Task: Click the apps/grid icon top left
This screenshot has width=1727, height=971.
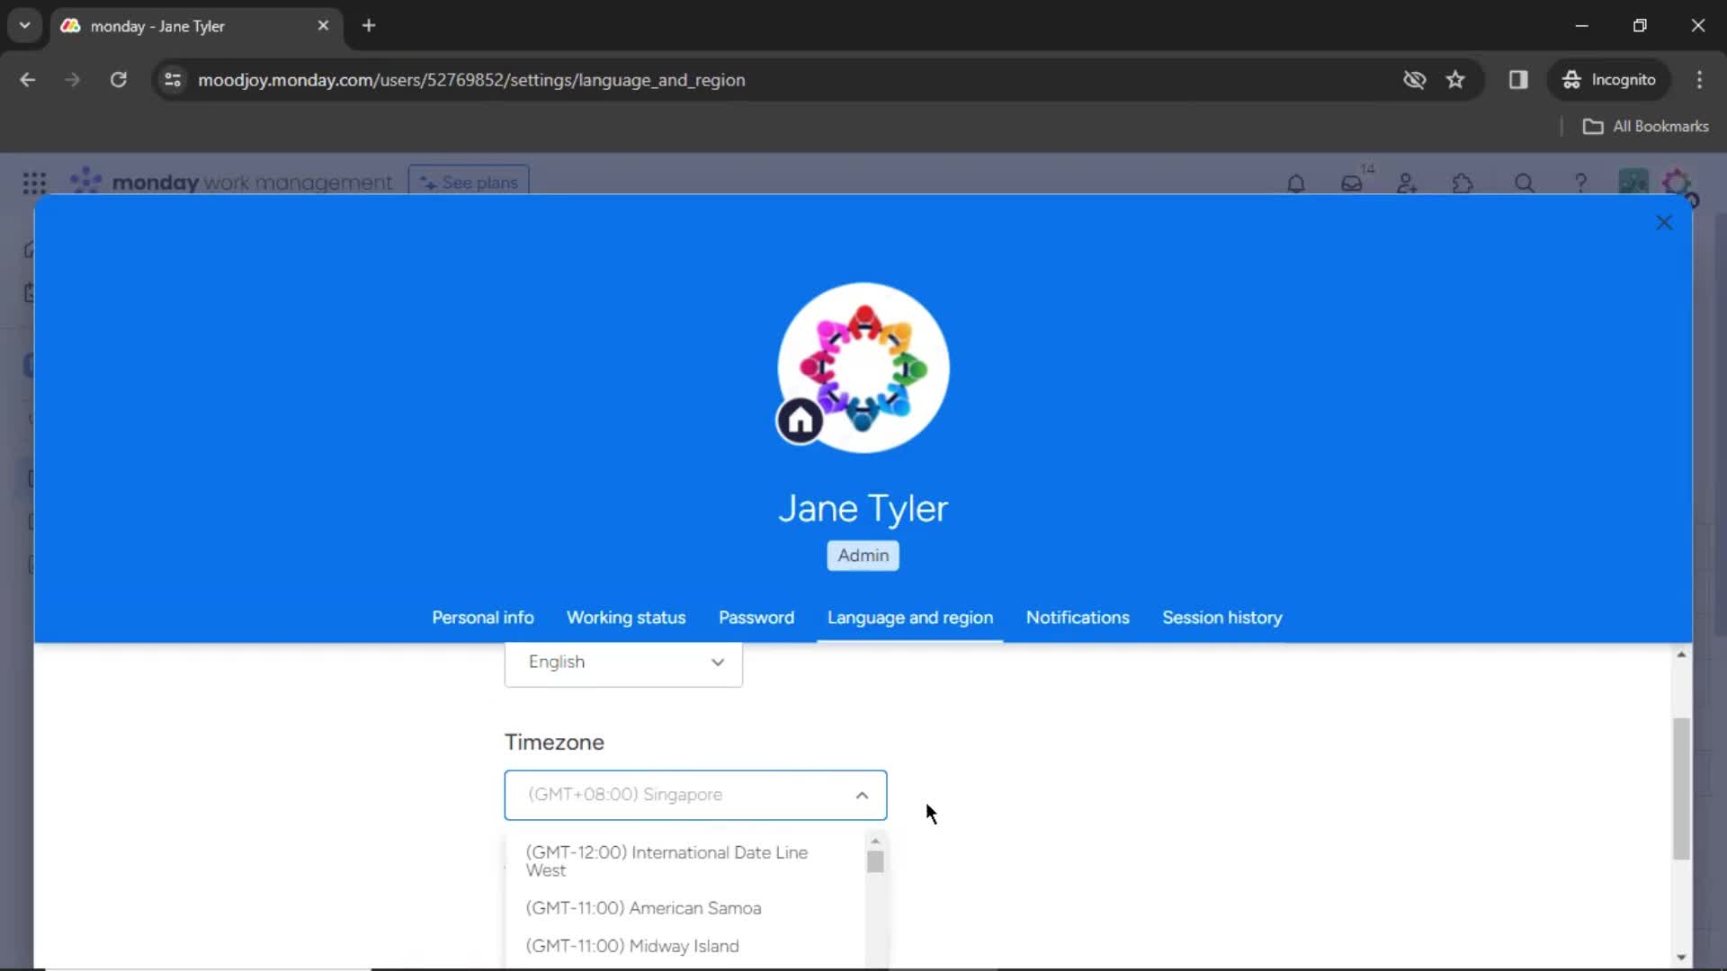Action: click(x=34, y=183)
